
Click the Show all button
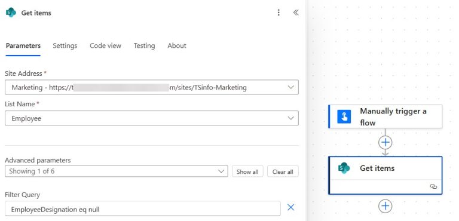click(247, 171)
